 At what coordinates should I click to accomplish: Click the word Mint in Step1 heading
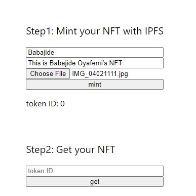(66, 31)
